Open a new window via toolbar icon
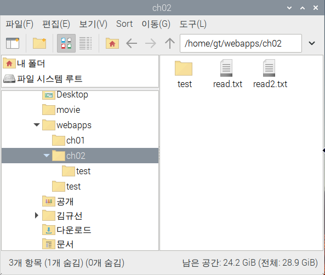 (x=13, y=43)
